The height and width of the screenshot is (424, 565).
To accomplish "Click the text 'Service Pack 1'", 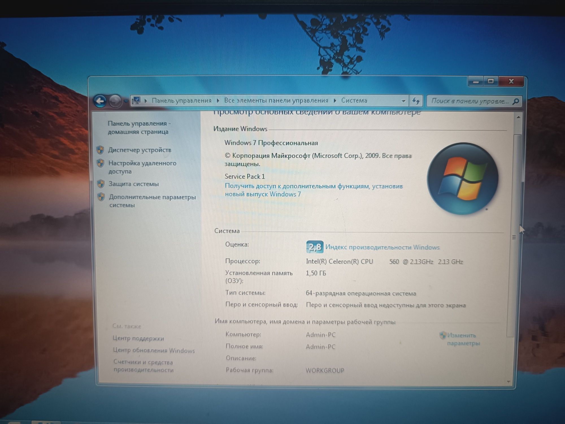I will [x=245, y=176].
